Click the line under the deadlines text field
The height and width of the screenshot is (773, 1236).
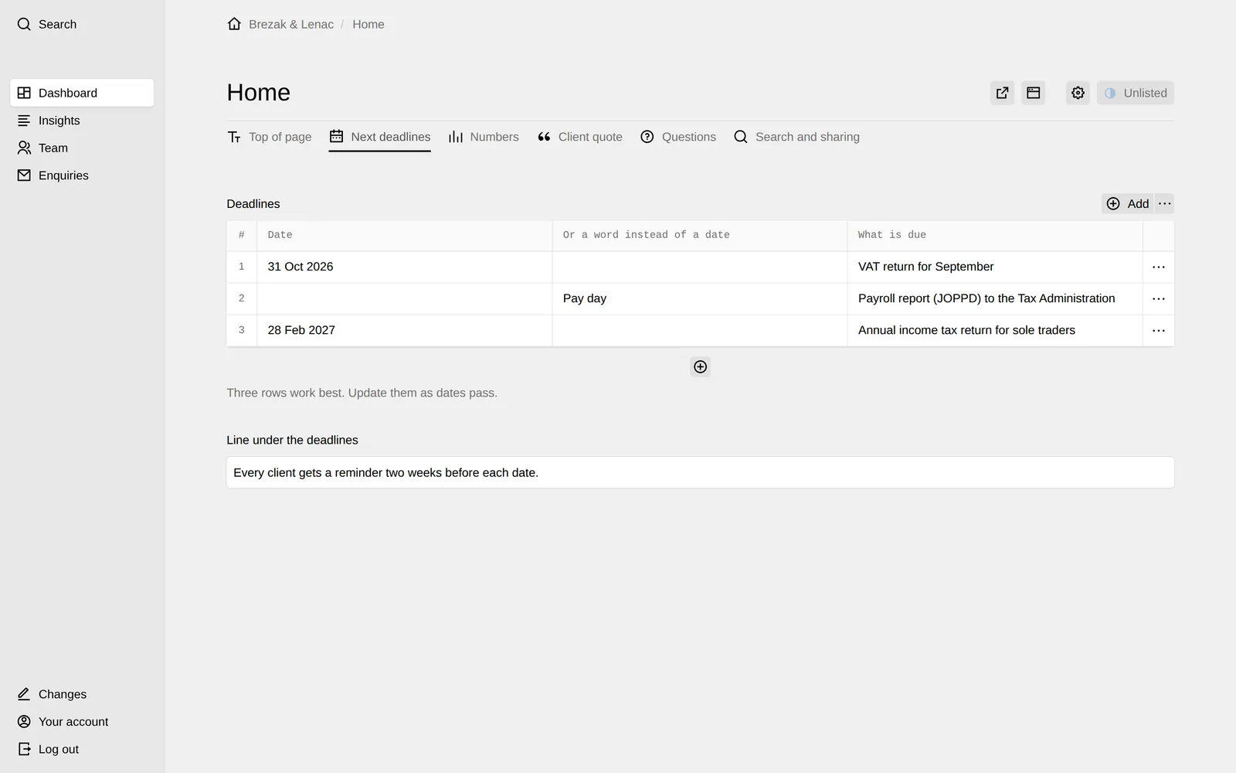(x=700, y=472)
